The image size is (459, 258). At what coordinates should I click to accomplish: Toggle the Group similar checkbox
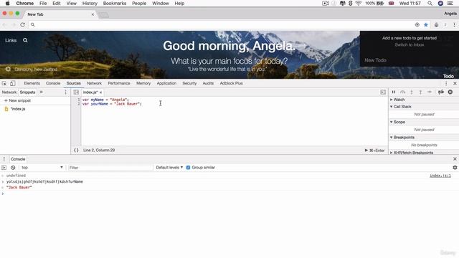point(188,168)
